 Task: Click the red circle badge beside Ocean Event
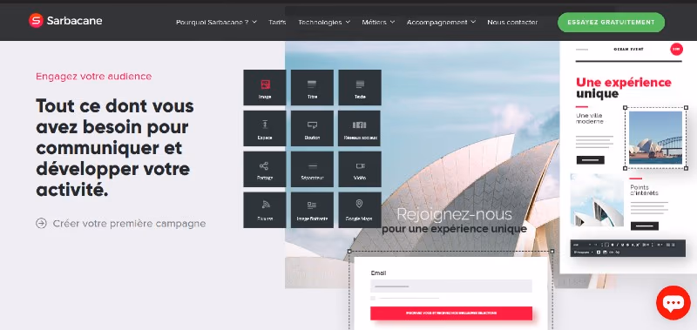tap(676, 49)
